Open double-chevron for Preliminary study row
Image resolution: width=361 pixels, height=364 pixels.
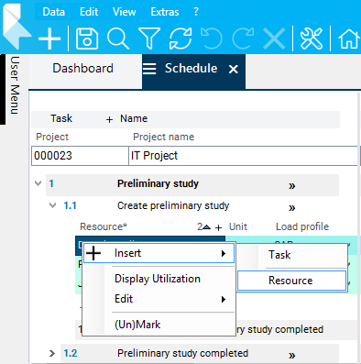[292, 185]
